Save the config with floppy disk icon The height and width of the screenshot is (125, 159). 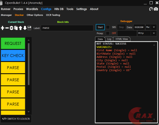pyautogui.click(x=29, y=28)
